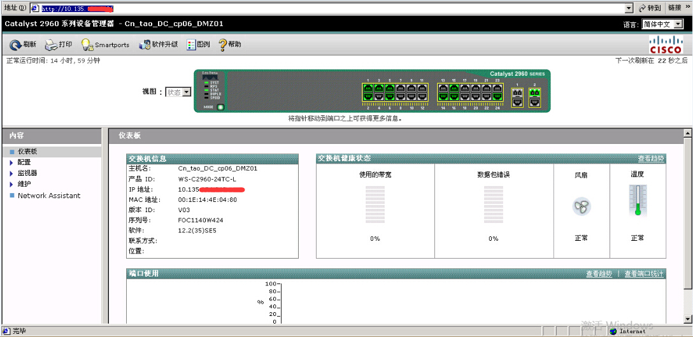Image resolution: width=693 pixels, height=337 pixels.
Task: Select switch port 7 on the front panel
Action: [x=401, y=88]
